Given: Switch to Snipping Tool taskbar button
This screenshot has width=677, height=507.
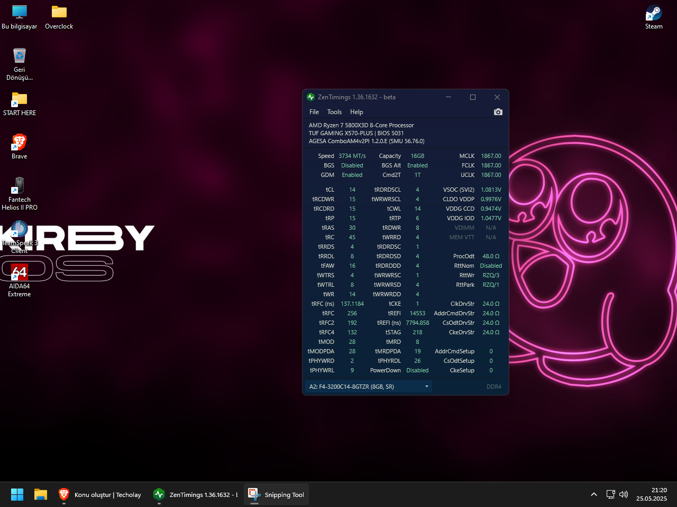Looking at the screenshot, I should coord(276,495).
